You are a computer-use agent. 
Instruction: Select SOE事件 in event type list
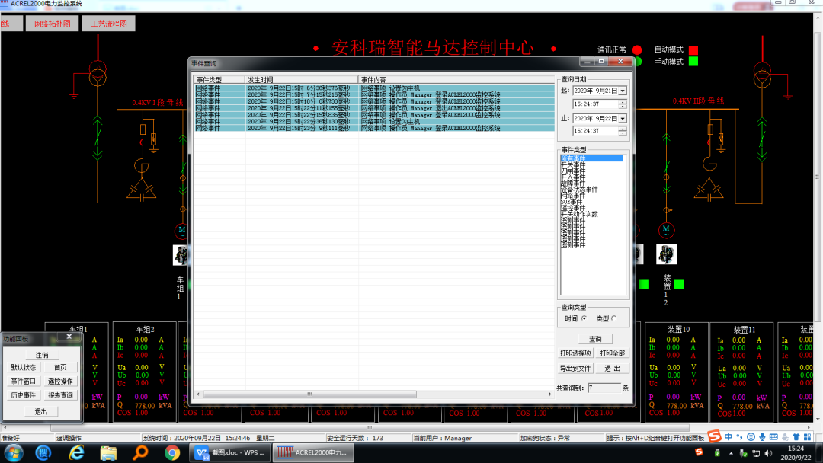(572, 202)
